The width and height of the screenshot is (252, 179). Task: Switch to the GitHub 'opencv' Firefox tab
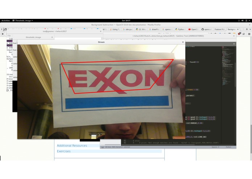(207, 29)
